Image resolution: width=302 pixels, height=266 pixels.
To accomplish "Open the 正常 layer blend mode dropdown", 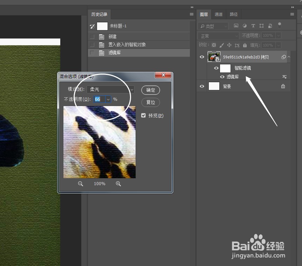I will click(x=218, y=36).
